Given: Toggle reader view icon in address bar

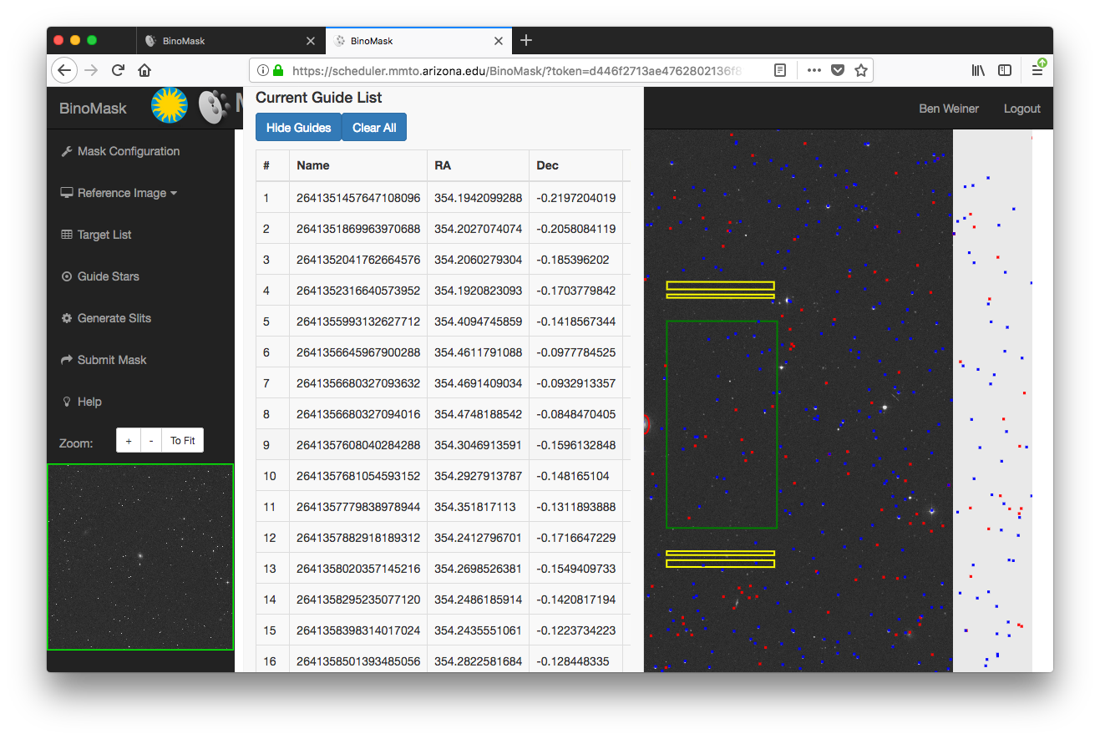Looking at the screenshot, I should click(x=779, y=70).
